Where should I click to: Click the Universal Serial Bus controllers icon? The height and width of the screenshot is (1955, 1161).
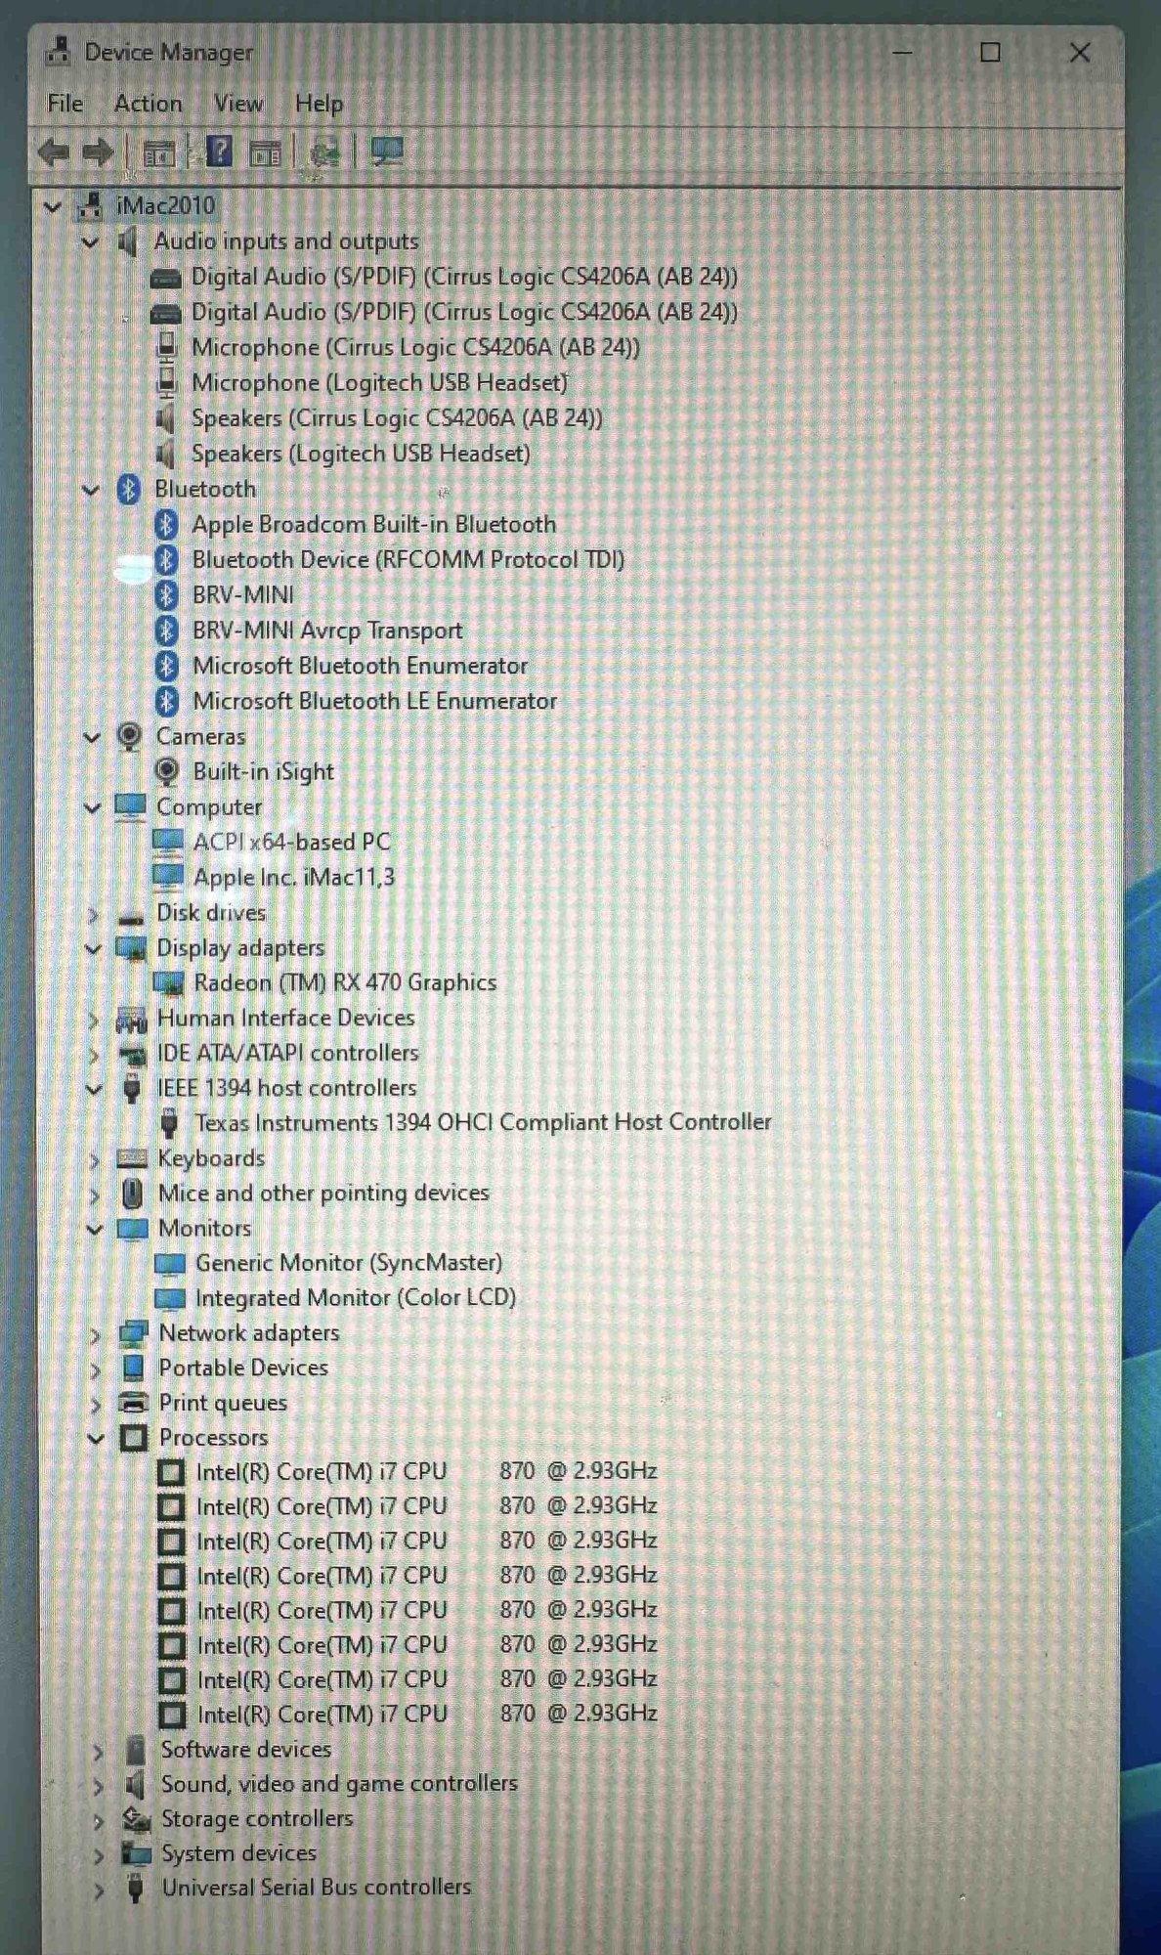point(136,1888)
